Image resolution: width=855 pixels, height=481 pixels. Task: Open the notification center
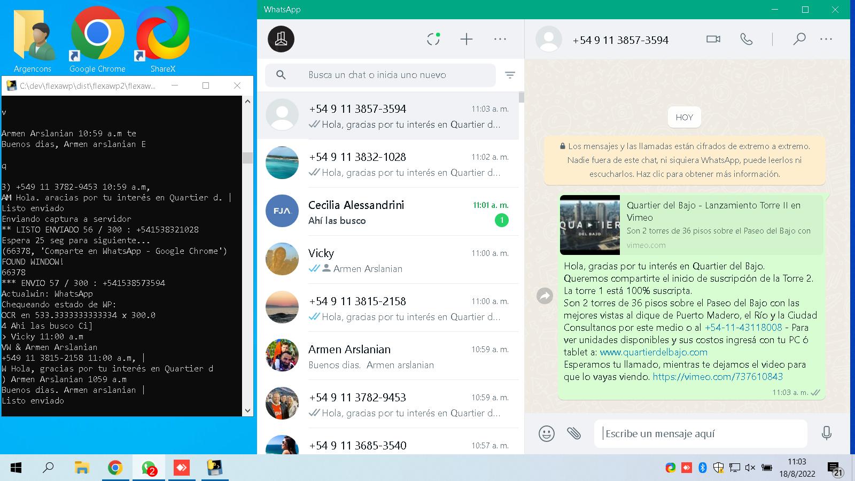835,469
